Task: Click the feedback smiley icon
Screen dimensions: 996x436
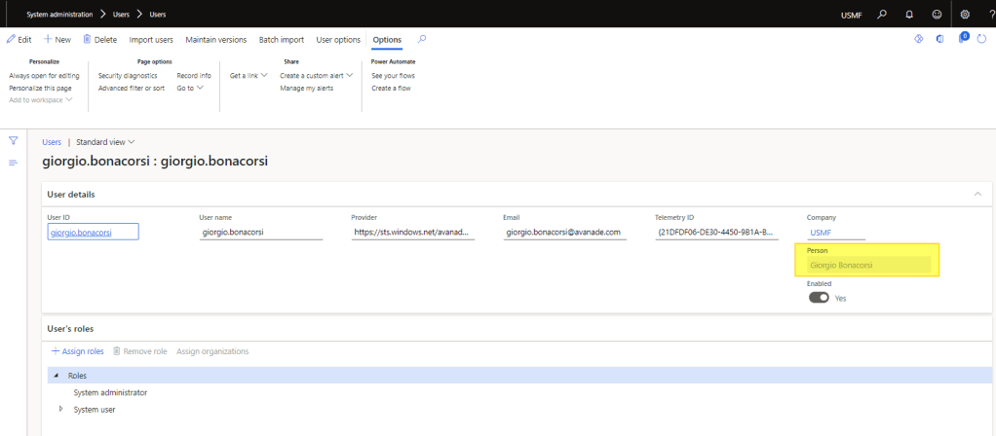Action: click(x=937, y=15)
